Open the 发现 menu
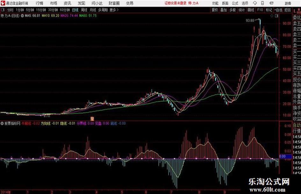 [x=82, y=3]
